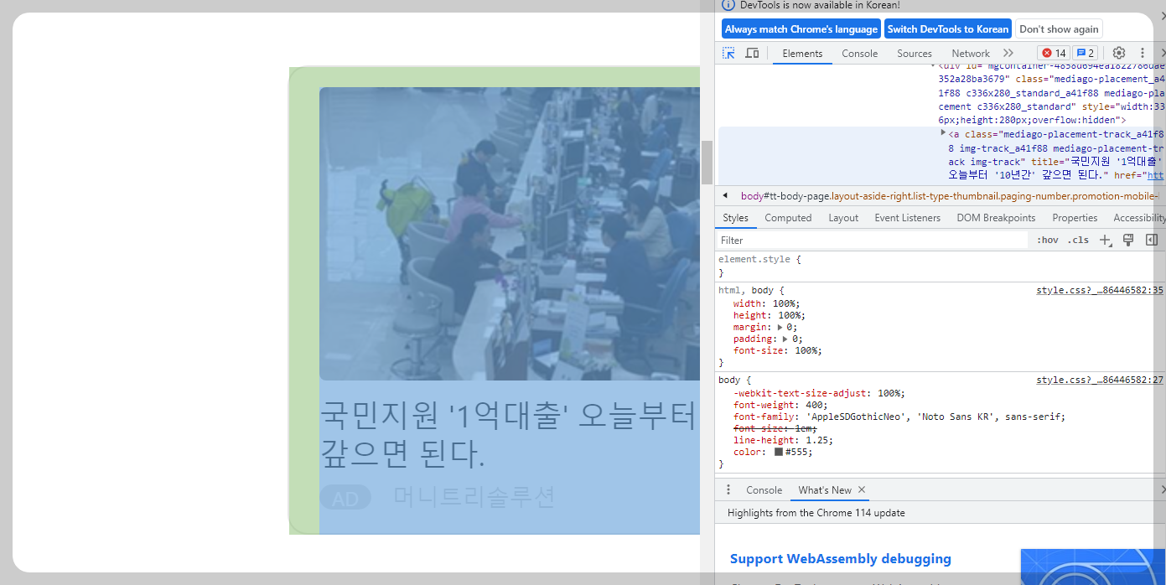Open DevTools settings gear
The image size is (1166, 585).
pos(1118,53)
